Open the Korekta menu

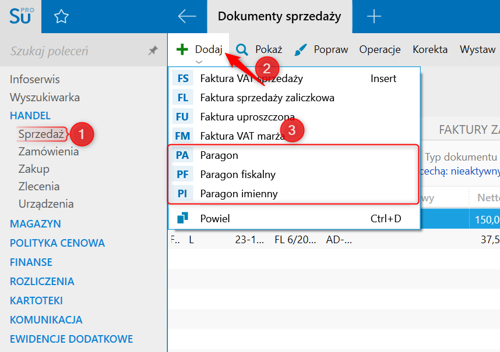pos(430,49)
